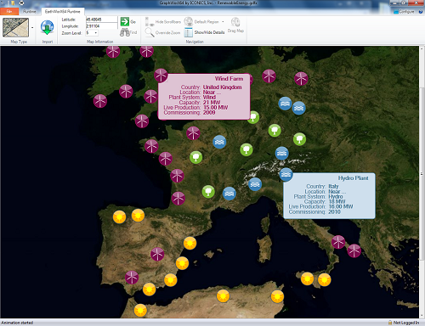Click the Wind Farm popup title
The height and width of the screenshot is (326, 425).
229,79
